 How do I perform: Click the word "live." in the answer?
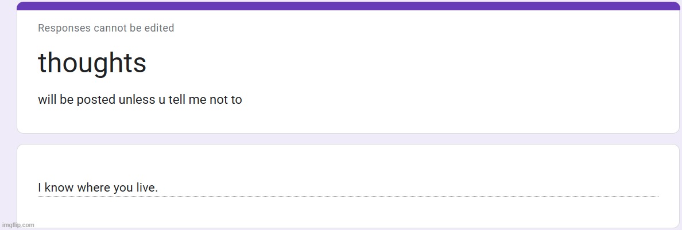[x=147, y=188]
